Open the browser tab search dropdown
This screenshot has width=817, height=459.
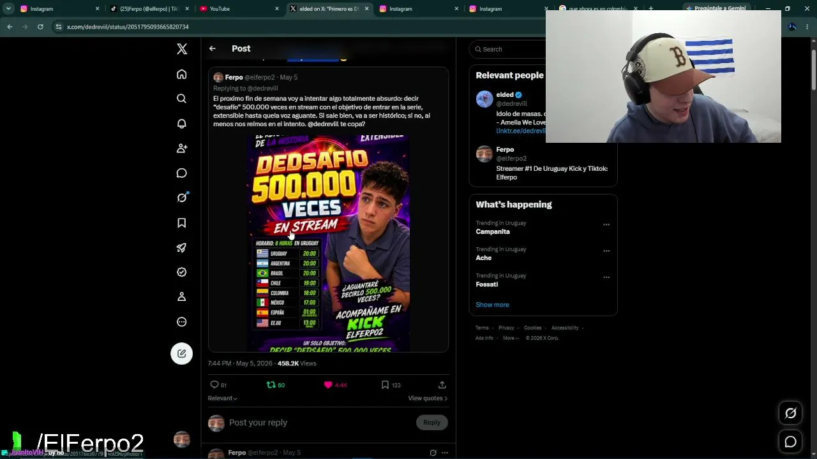8,9
